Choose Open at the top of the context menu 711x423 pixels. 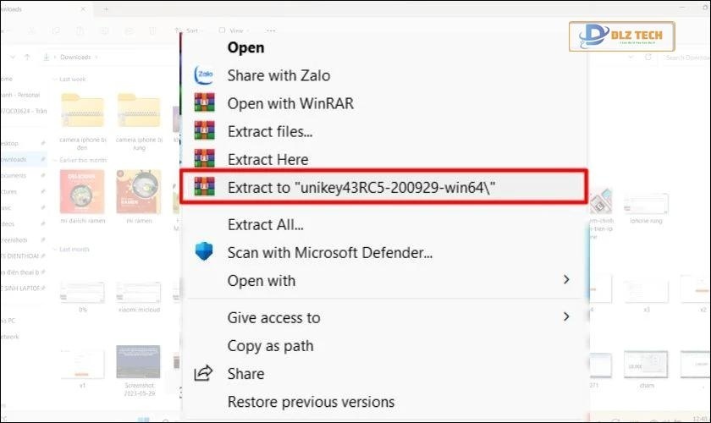point(245,47)
